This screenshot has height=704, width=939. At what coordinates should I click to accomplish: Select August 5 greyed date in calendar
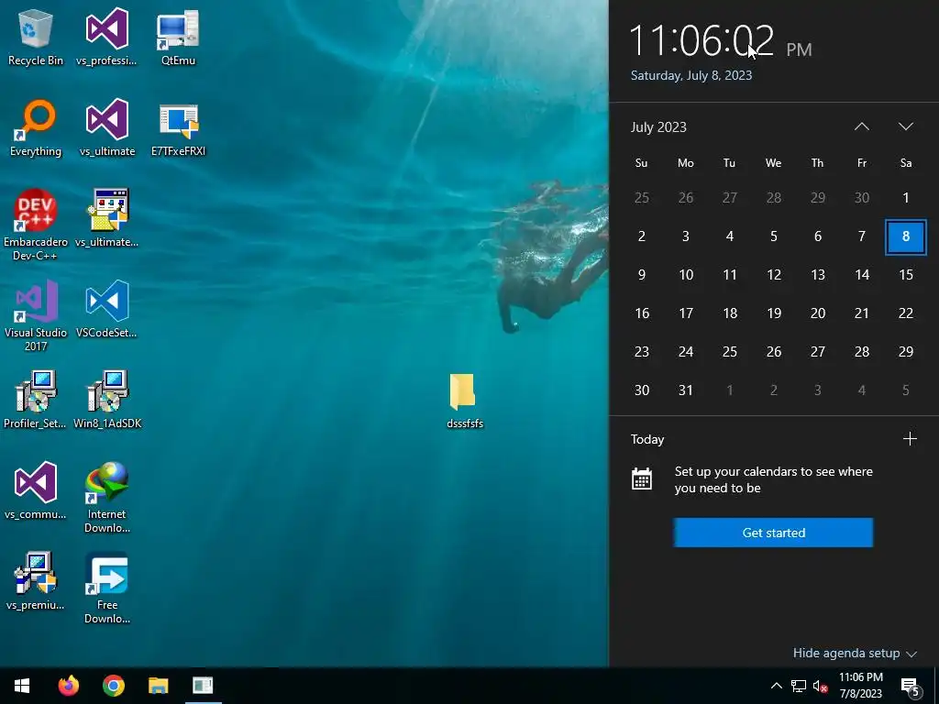[x=905, y=390]
